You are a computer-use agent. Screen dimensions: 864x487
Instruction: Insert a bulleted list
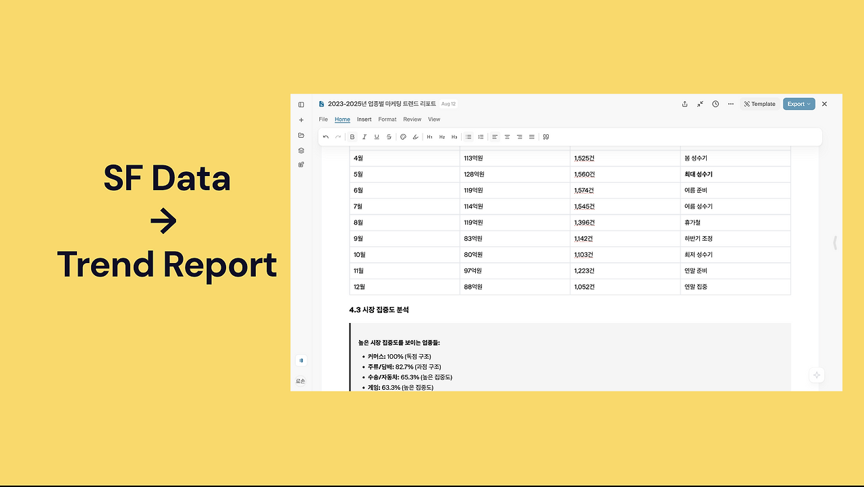click(x=468, y=137)
